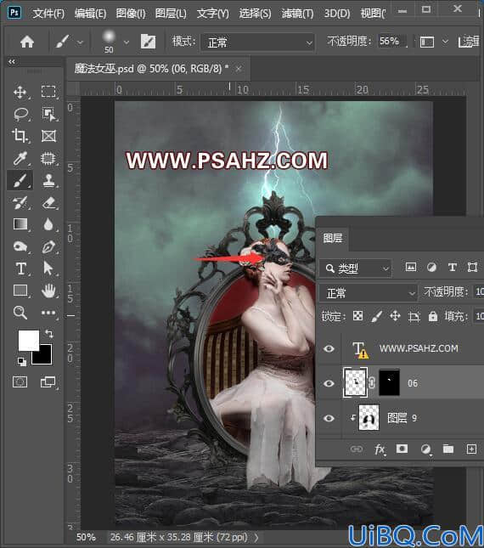Select the Spot Healing Brush tool

(48, 158)
